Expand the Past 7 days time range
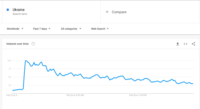 click(x=42, y=29)
